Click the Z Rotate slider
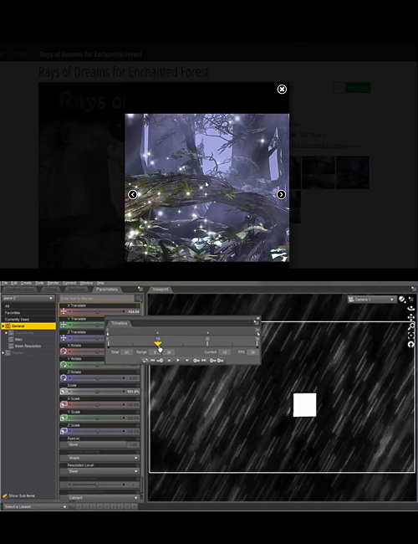The image size is (418, 544). 97,377
